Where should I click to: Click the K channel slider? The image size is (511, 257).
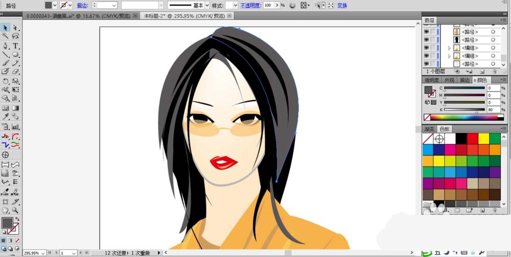point(464,110)
